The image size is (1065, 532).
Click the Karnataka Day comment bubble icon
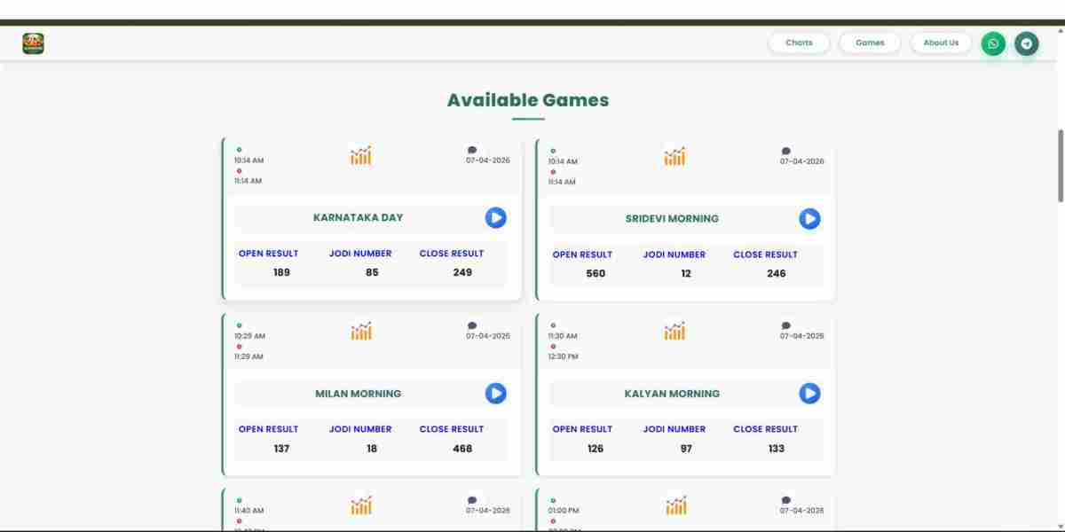pyautogui.click(x=472, y=150)
